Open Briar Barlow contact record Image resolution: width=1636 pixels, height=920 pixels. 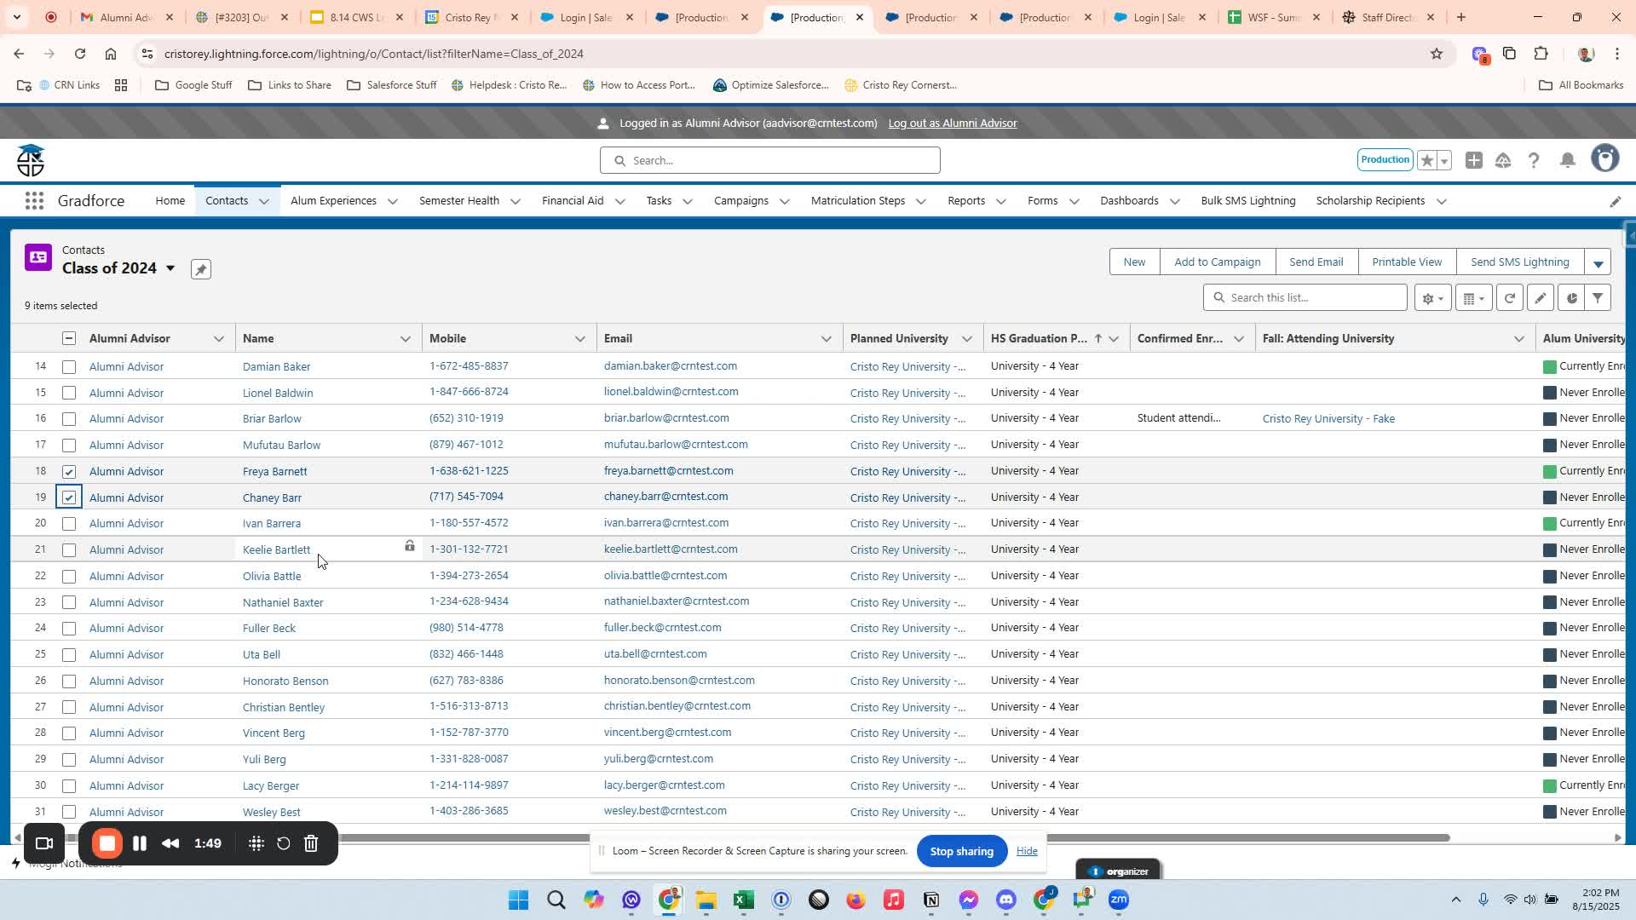(x=272, y=419)
